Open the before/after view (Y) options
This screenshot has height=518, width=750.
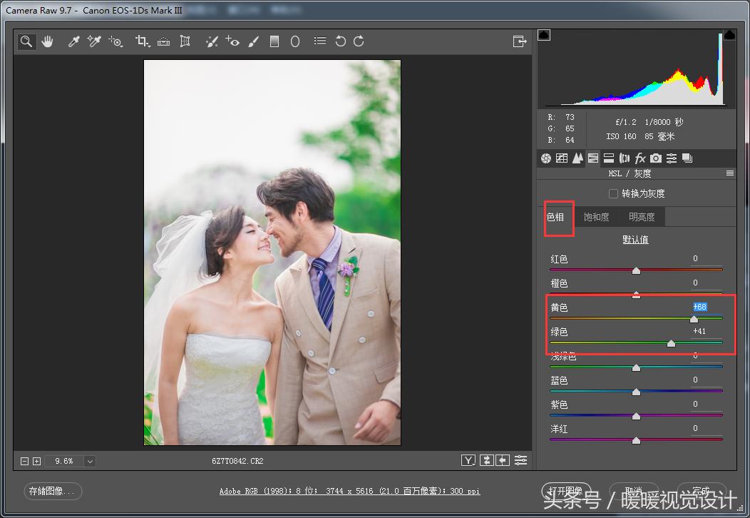tap(468, 460)
